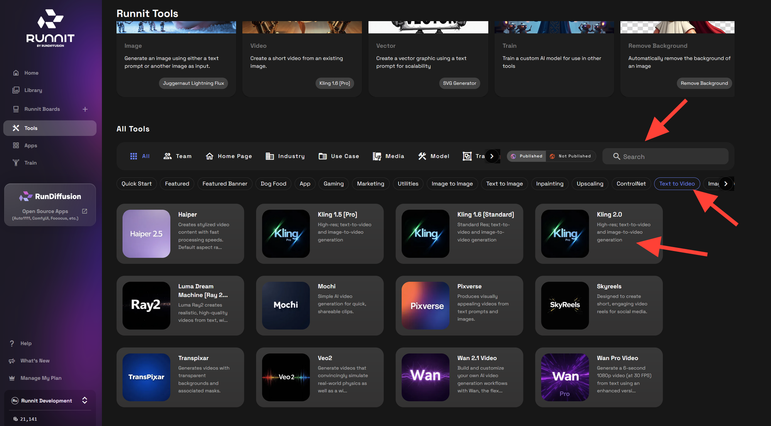The height and width of the screenshot is (426, 771).
Task: Open the Mochi tool thumbnail
Action: (286, 305)
